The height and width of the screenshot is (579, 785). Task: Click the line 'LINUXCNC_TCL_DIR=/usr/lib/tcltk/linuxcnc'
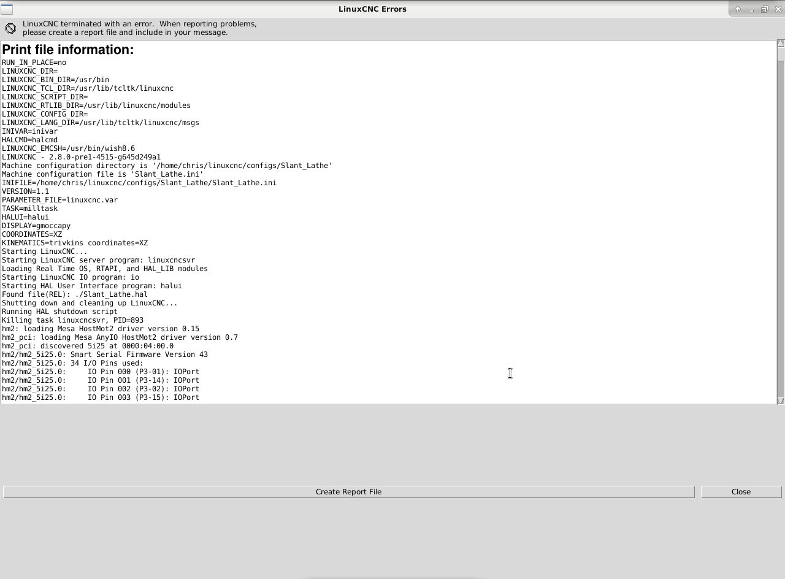point(88,88)
